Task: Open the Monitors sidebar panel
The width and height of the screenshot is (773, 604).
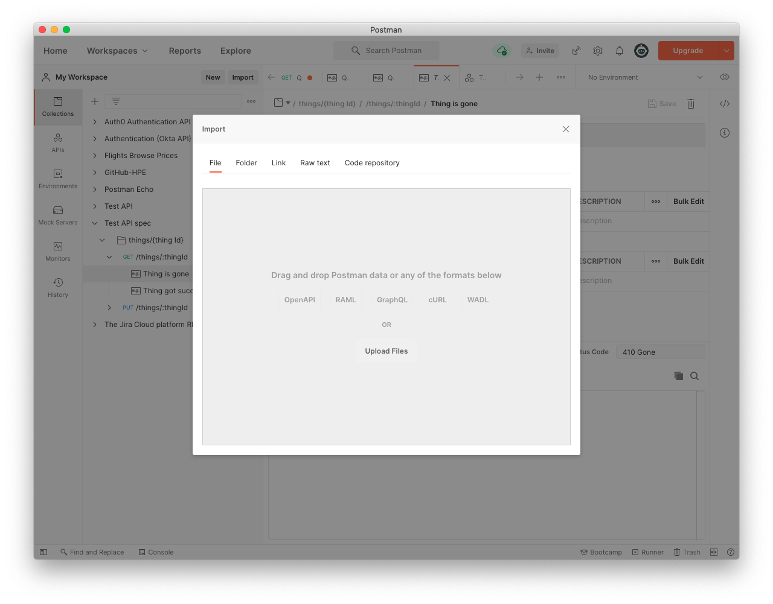Action: click(x=58, y=252)
